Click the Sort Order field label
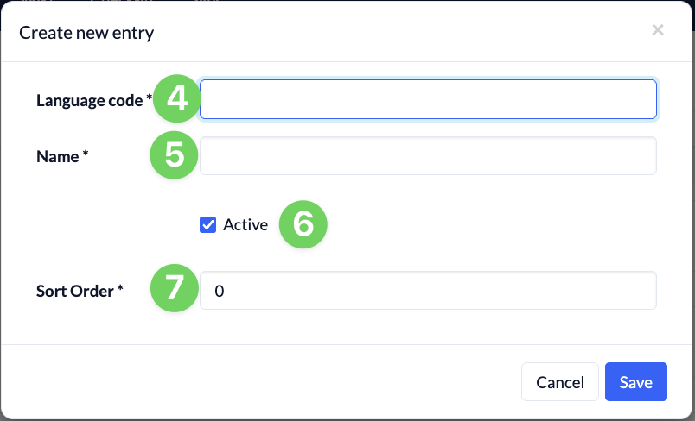The image size is (695, 421). coord(75,291)
